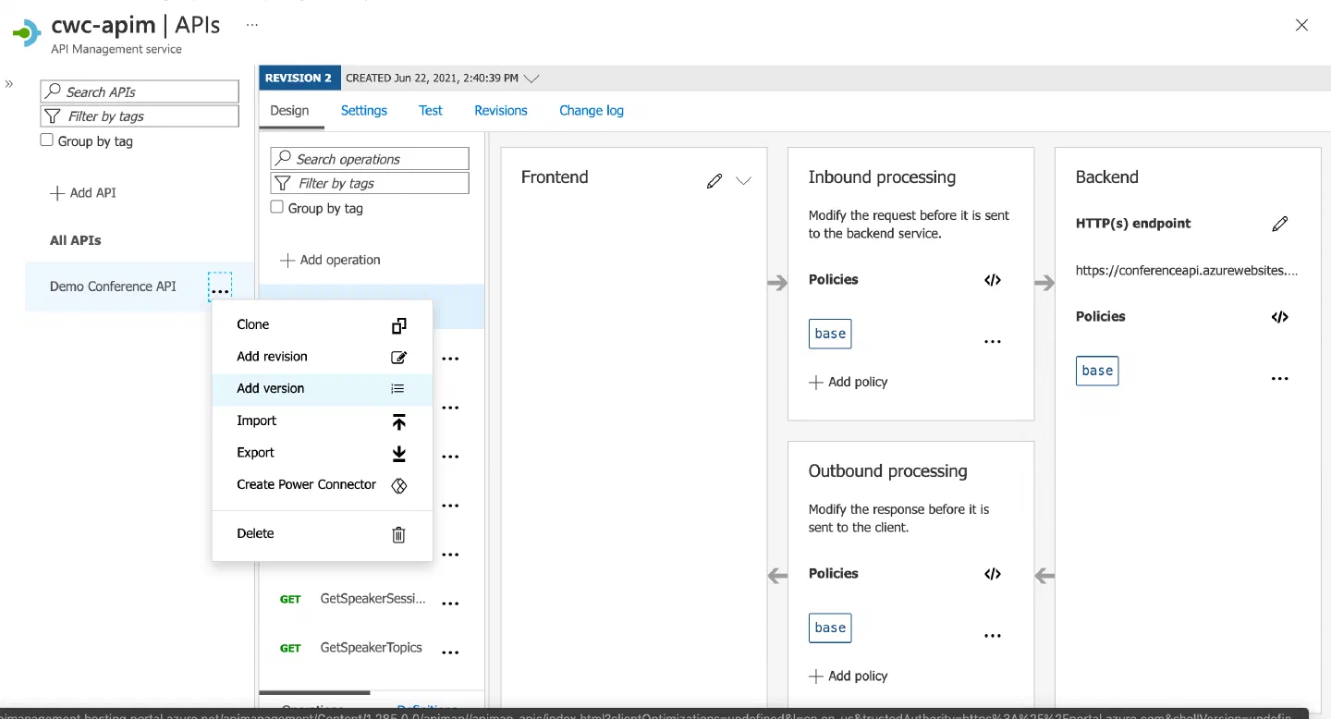
Task: Open Outbound processing policy code editor icon
Action: tap(993, 574)
